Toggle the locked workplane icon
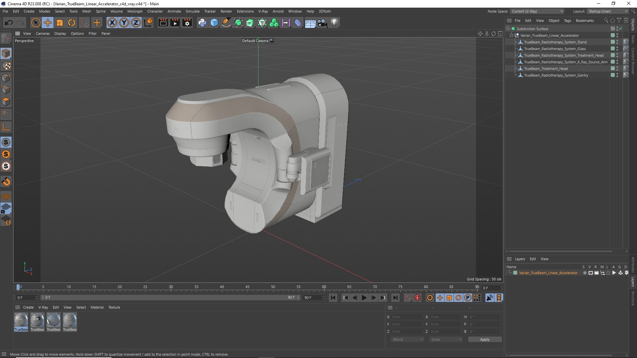Image resolution: width=637 pixels, height=358 pixels. (x=6, y=209)
